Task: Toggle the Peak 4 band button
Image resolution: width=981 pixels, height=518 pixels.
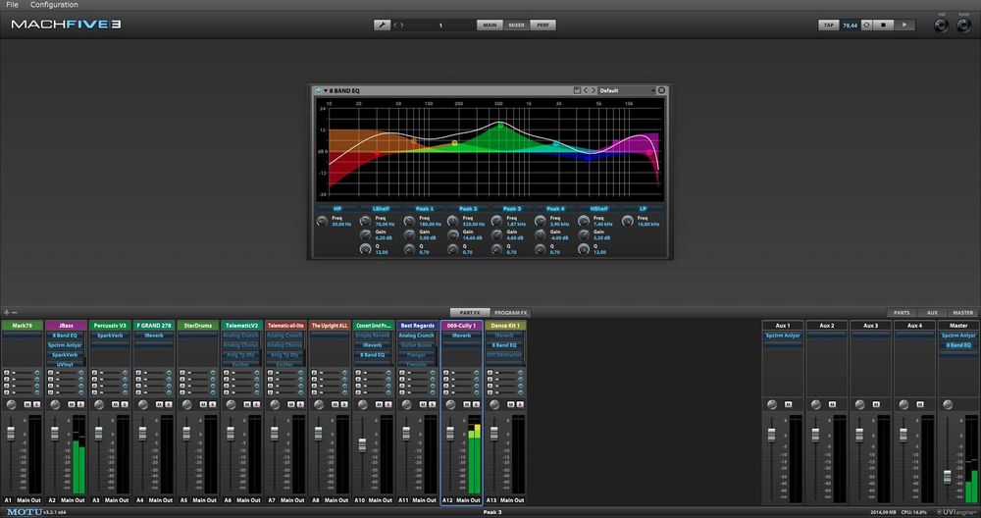Action: pyautogui.click(x=555, y=208)
